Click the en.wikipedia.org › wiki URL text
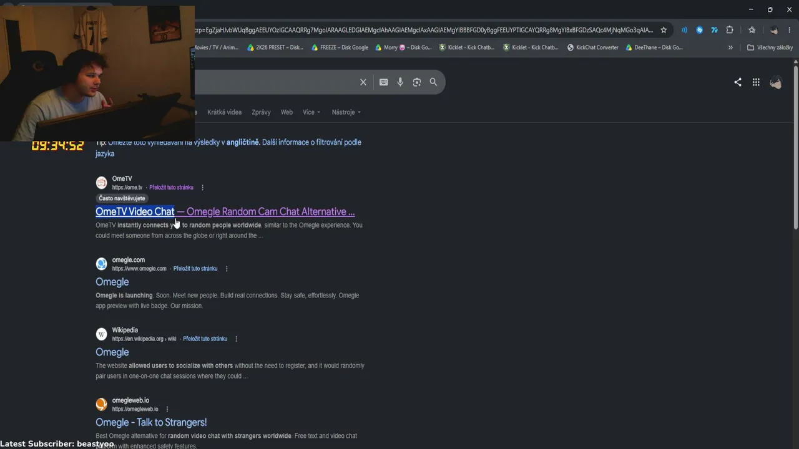The width and height of the screenshot is (799, 449). pos(144,339)
